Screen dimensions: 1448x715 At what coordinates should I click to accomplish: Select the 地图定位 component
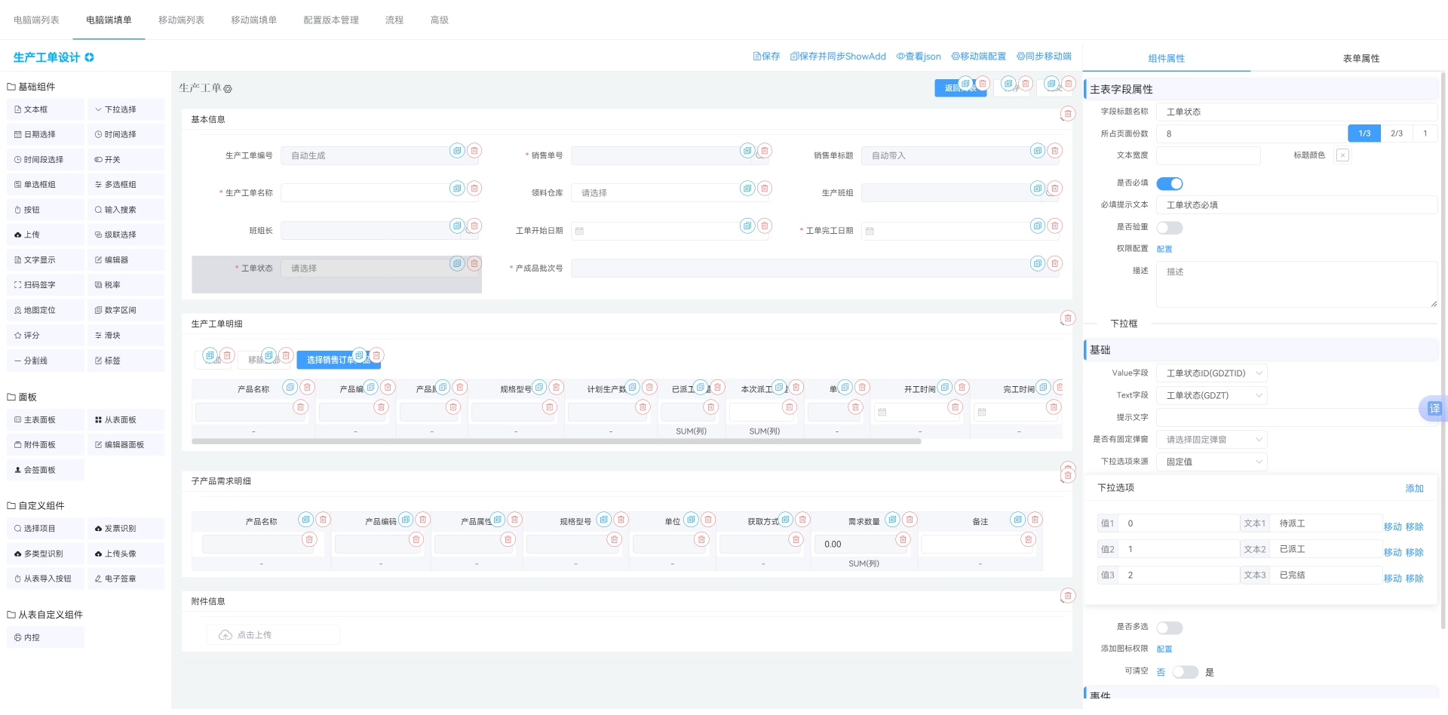(45, 310)
